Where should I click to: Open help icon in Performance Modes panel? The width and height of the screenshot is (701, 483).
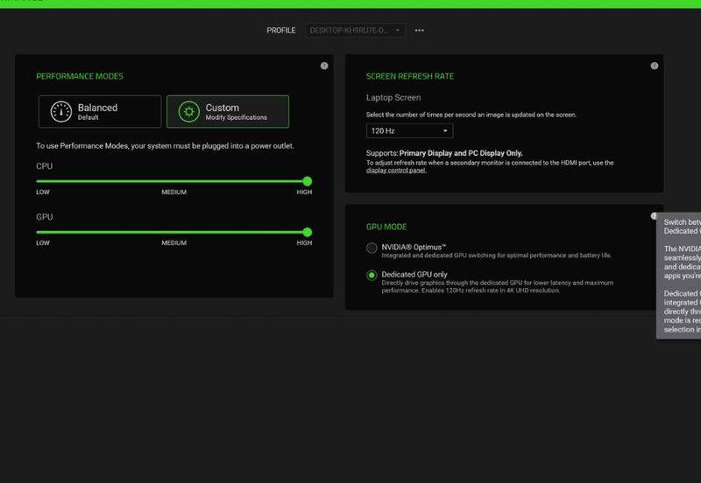coord(324,66)
